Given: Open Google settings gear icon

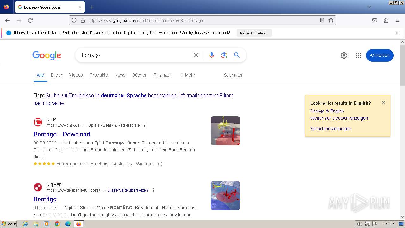Looking at the screenshot, I should 344,55.
